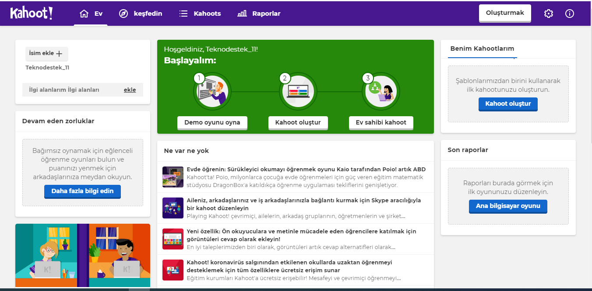
Task: Click the Ne var ne yok heading
Action: 187,151
